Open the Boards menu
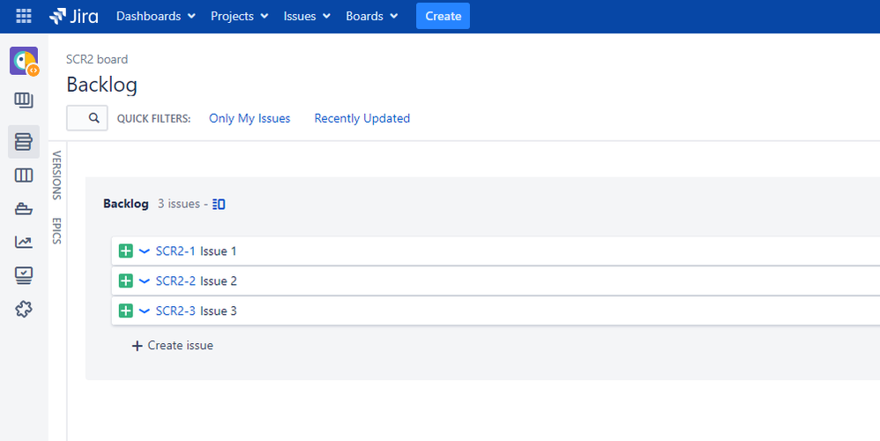This screenshot has width=880, height=441. (371, 16)
